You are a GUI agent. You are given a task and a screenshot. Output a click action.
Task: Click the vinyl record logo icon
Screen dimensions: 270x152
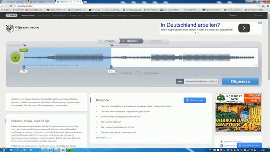point(10,28)
